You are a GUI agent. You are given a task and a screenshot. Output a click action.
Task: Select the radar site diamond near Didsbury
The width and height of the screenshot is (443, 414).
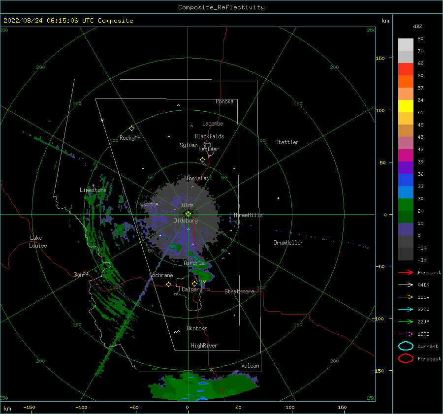point(188,214)
